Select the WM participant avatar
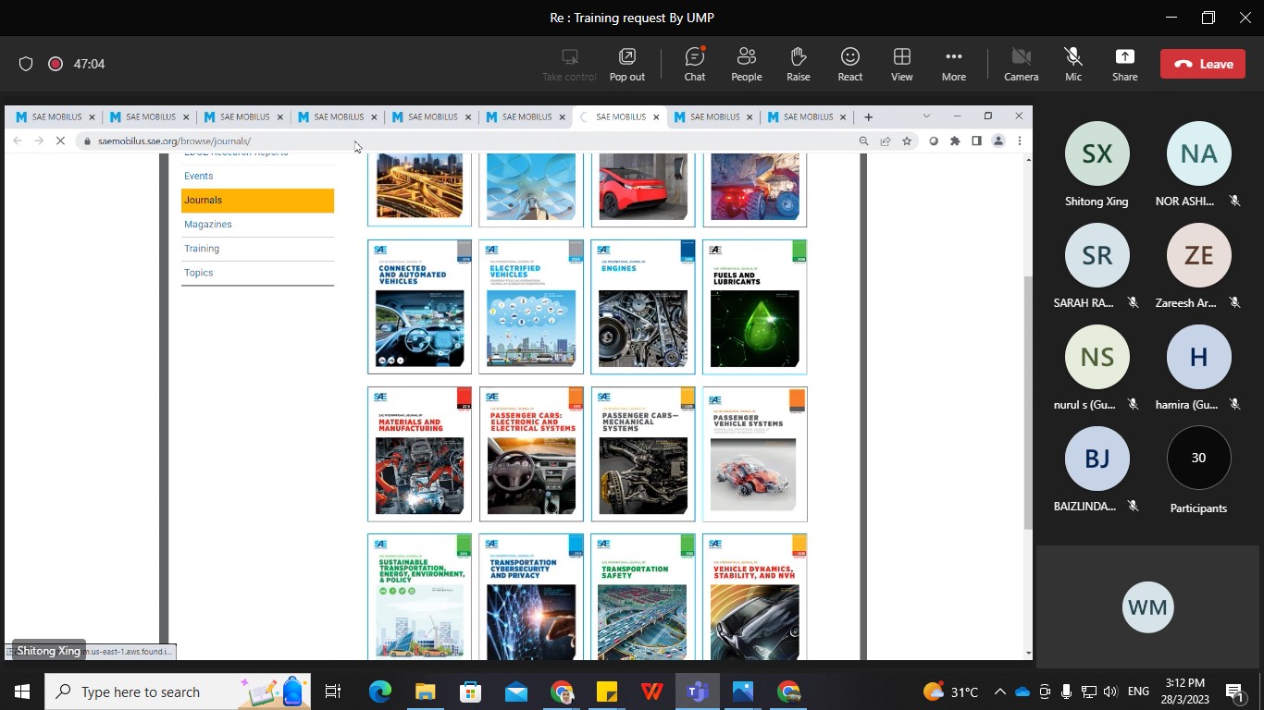Image resolution: width=1264 pixels, height=710 pixels. tap(1147, 607)
